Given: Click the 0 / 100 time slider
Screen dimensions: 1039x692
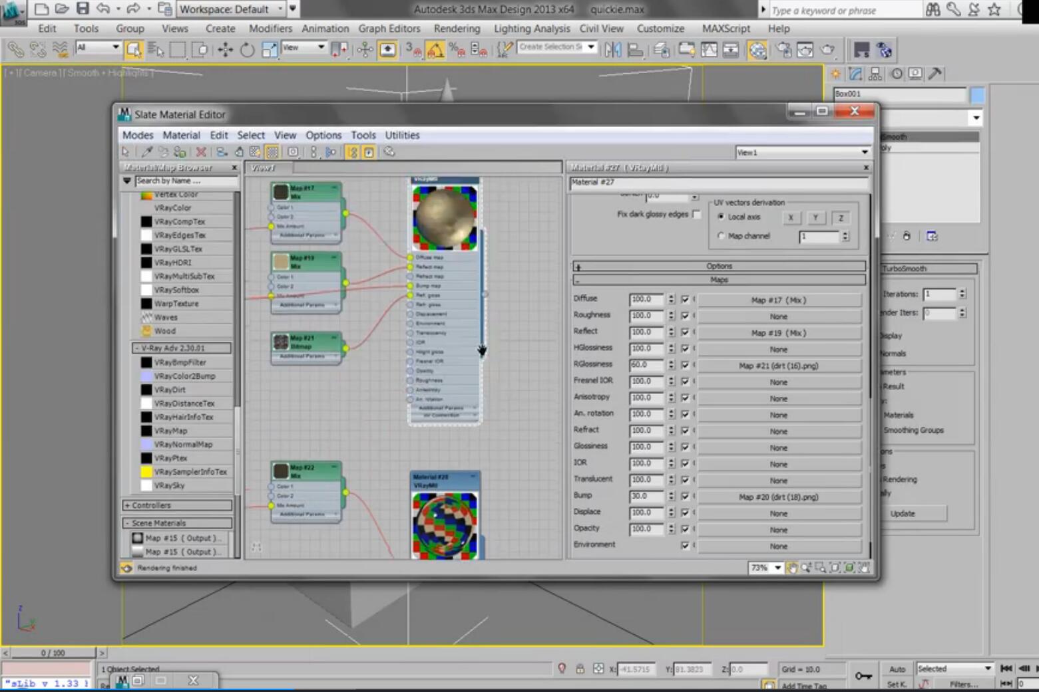Looking at the screenshot, I should pyautogui.click(x=53, y=653).
